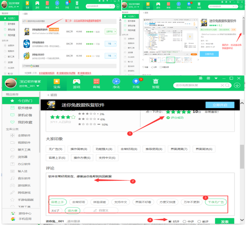Click 手游电脑版 star icon in front sidebar
The width and height of the screenshot is (246, 225).
[x=12, y=200]
